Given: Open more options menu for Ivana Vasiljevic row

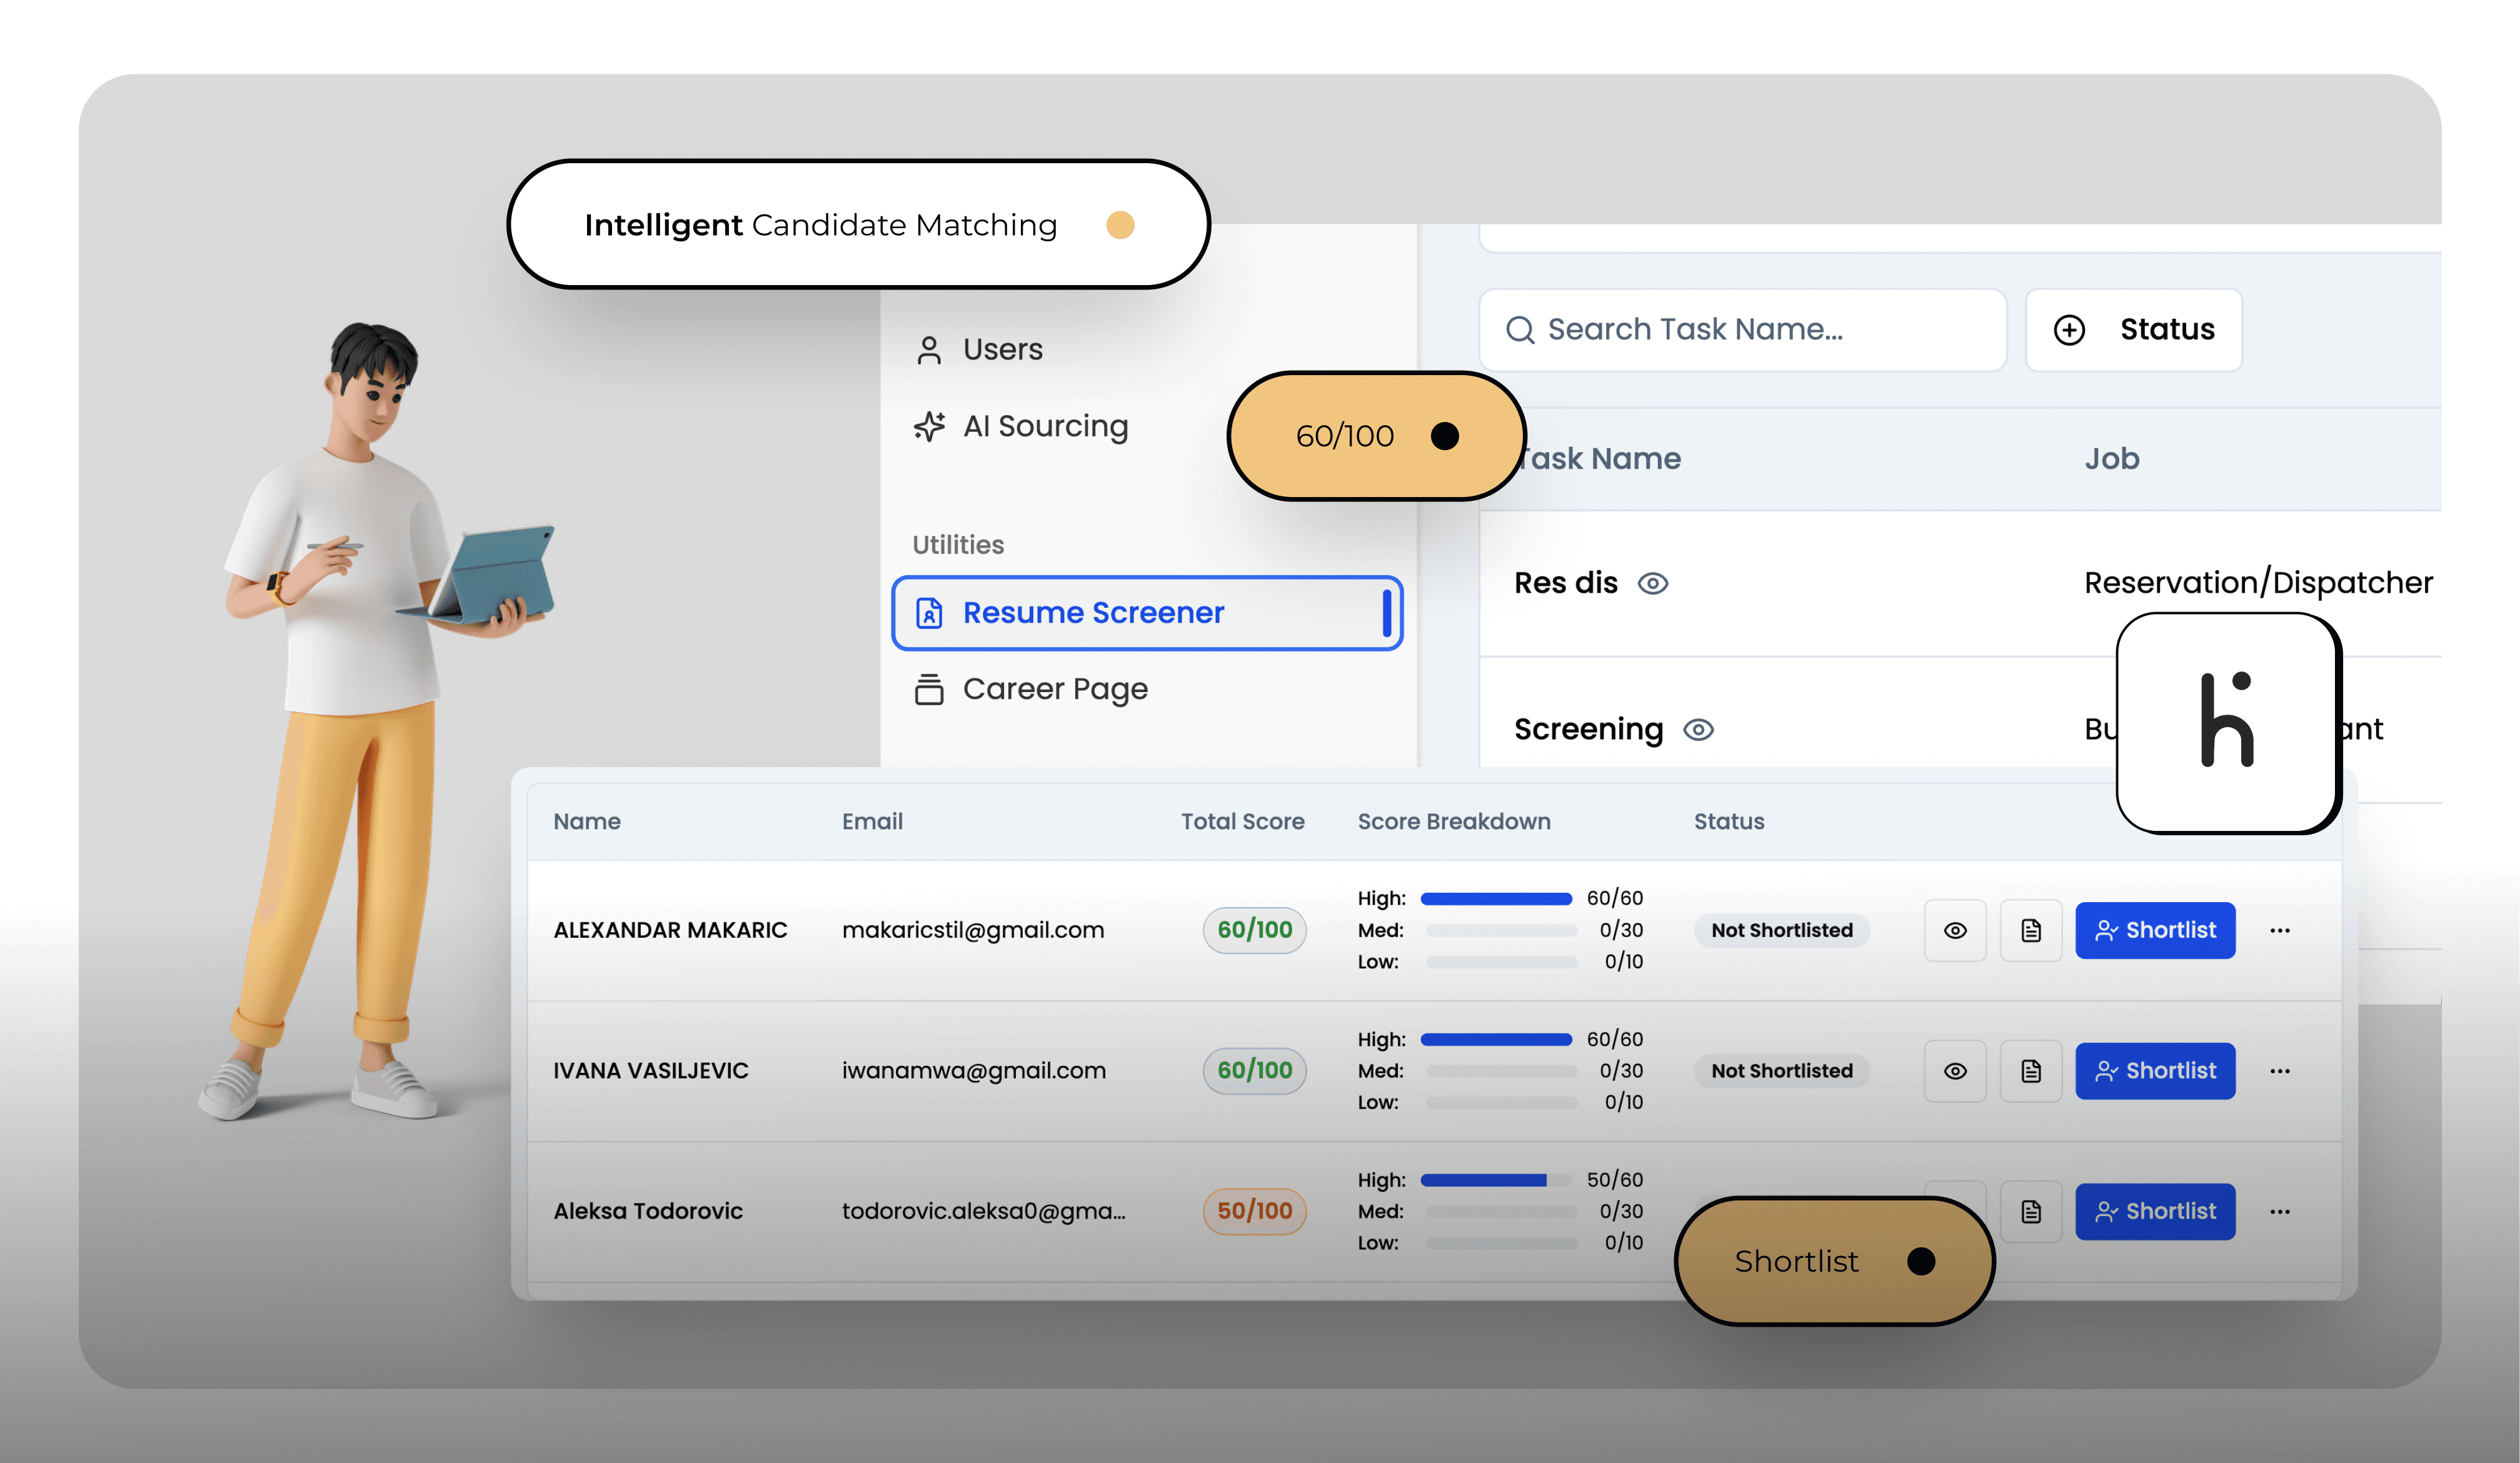Looking at the screenshot, I should click(2280, 1071).
